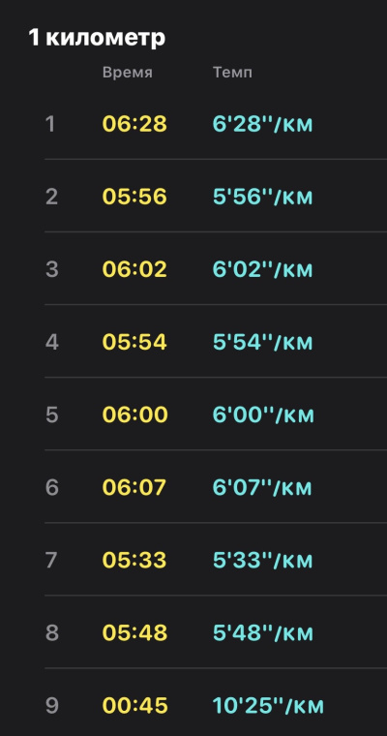This screenshot has width=387, height=736.
Task: Click the pace 6'28''/км value
Action: 263,124
